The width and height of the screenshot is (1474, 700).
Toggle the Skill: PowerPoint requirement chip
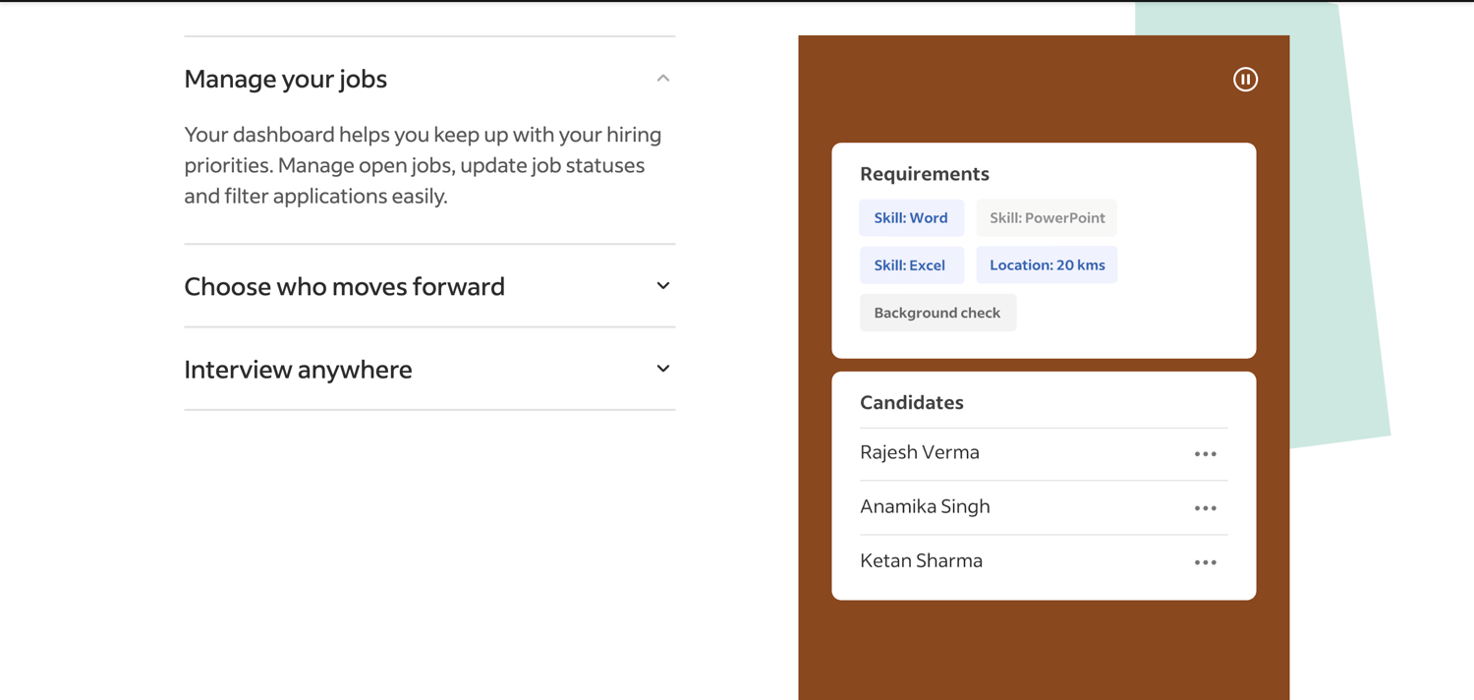point(1047,218)
